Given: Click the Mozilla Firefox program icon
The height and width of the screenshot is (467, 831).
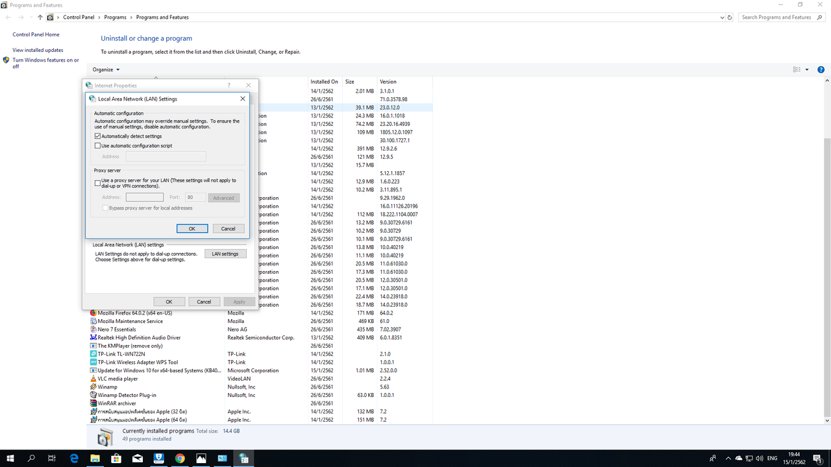Looking at the screenshot, I should click(93, 313).
